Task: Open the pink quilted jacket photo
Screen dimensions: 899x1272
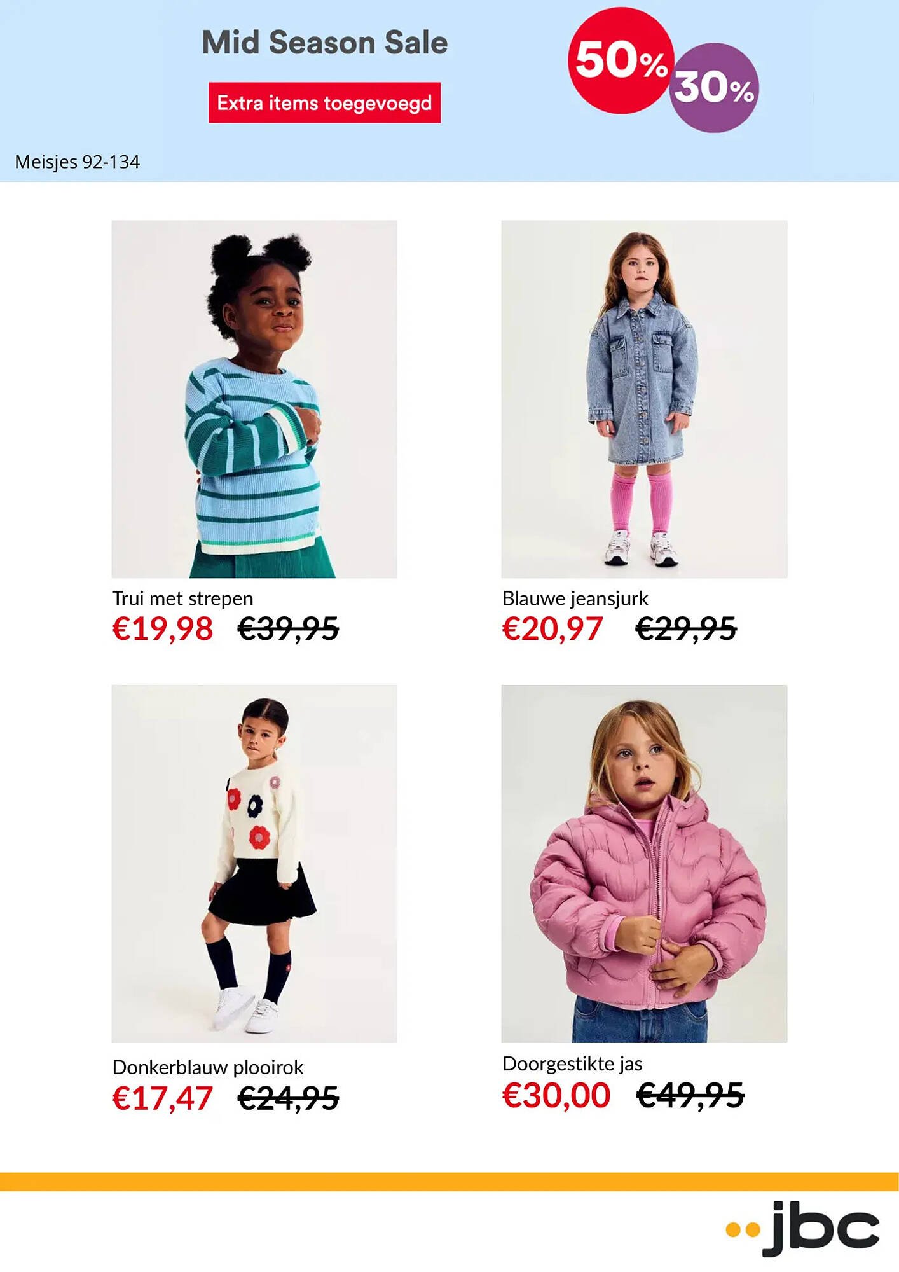Action: [644, 864]
